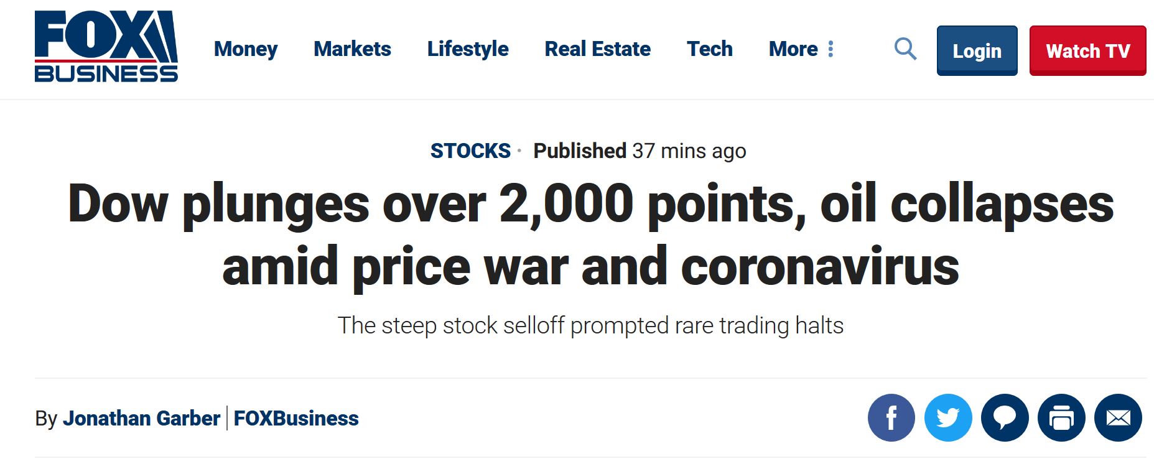Share article via Twitter icon
The height and width of the screenshot is (474, 1154).
pyautogui.click(x=948, y=418)
